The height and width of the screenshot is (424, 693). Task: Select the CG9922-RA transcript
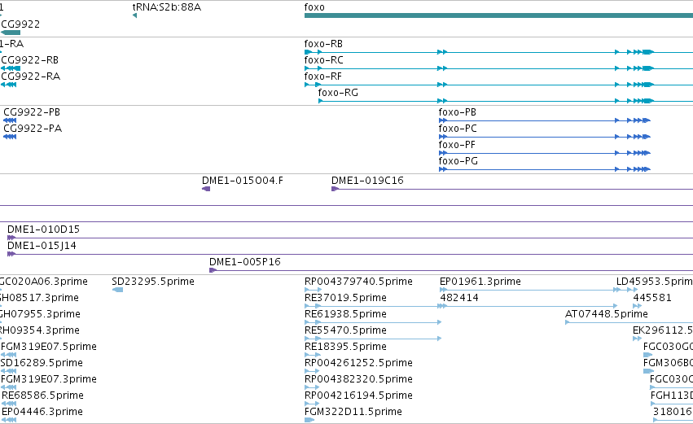[9, 85]
